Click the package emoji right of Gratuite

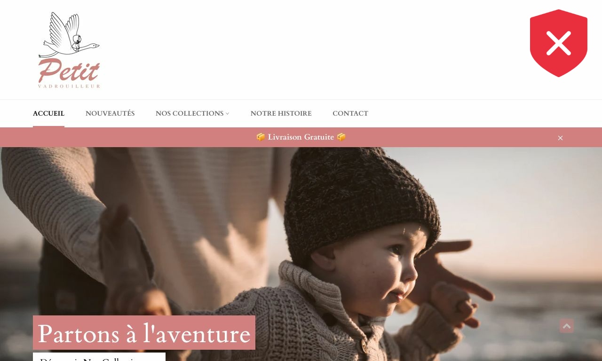point(341,137)
